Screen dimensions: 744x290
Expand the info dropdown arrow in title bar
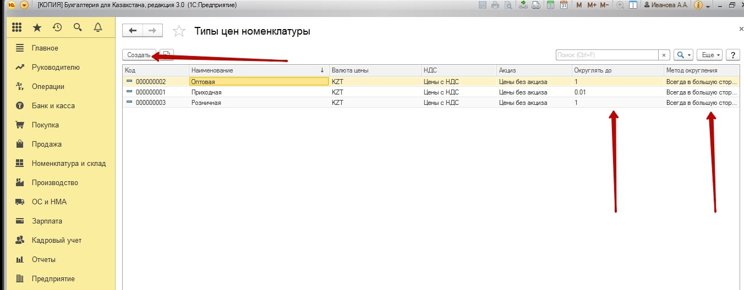tap(708, 5)
